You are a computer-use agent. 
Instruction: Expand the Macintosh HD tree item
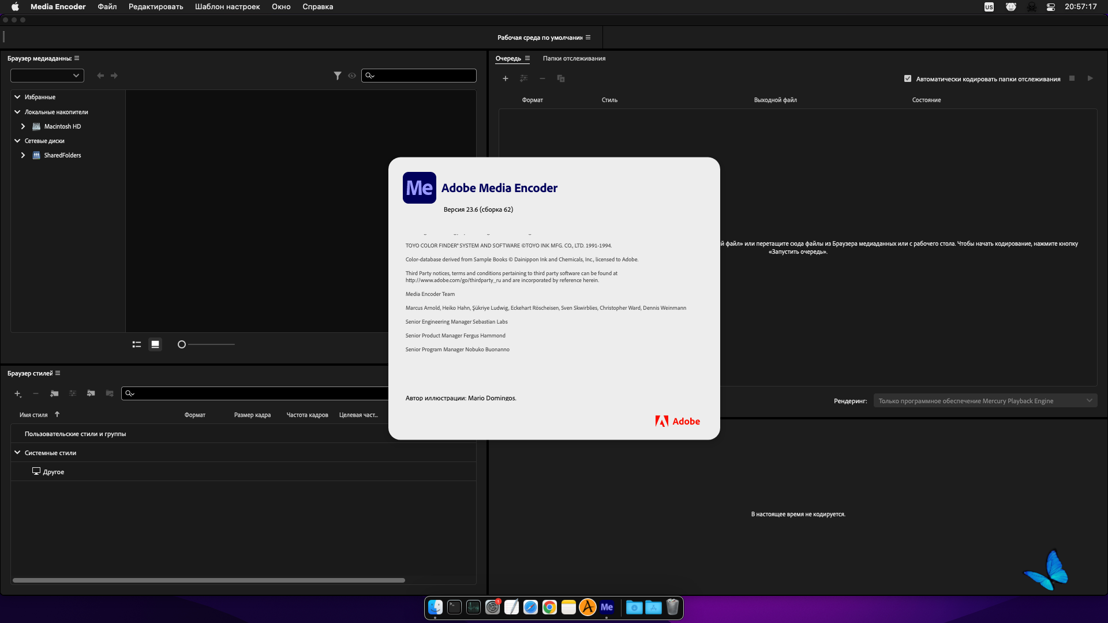tap(23, 126)
